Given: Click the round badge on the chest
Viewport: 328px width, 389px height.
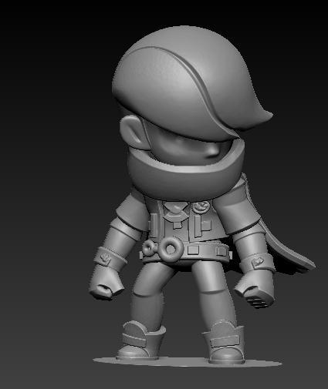Looking at the screenshot, I should tap(201, 207).
